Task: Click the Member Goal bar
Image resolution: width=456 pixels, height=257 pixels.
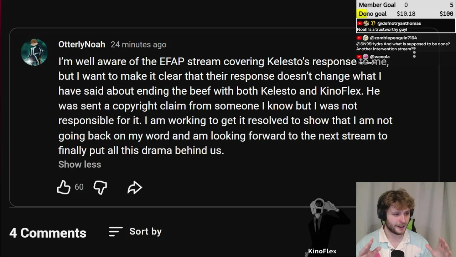Action: click(x=406, y=5)
